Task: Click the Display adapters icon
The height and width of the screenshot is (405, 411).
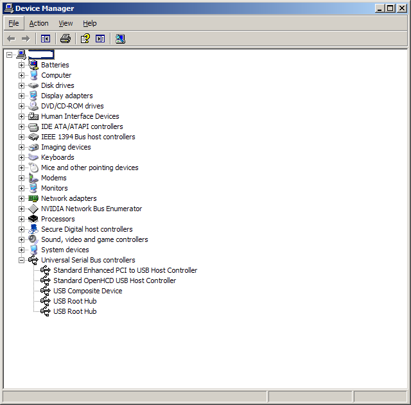Action: tap(33, 96)
